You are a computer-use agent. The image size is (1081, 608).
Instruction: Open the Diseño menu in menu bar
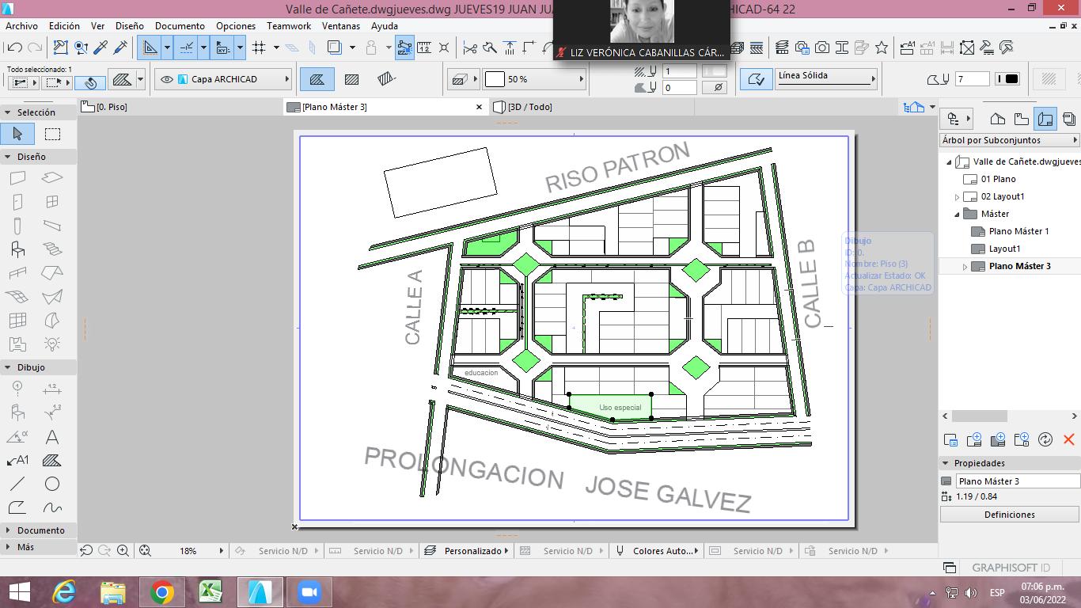130,26
